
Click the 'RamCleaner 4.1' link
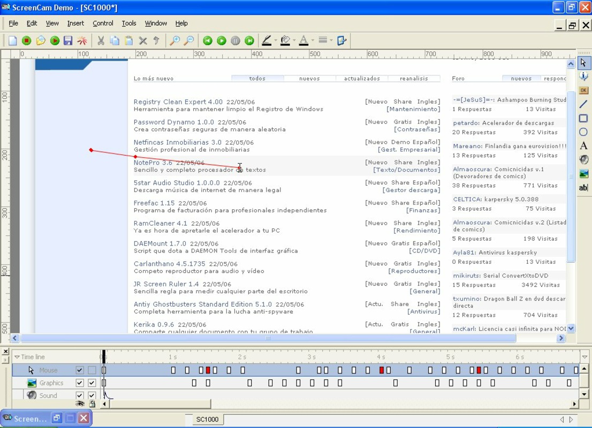(160, 224)
